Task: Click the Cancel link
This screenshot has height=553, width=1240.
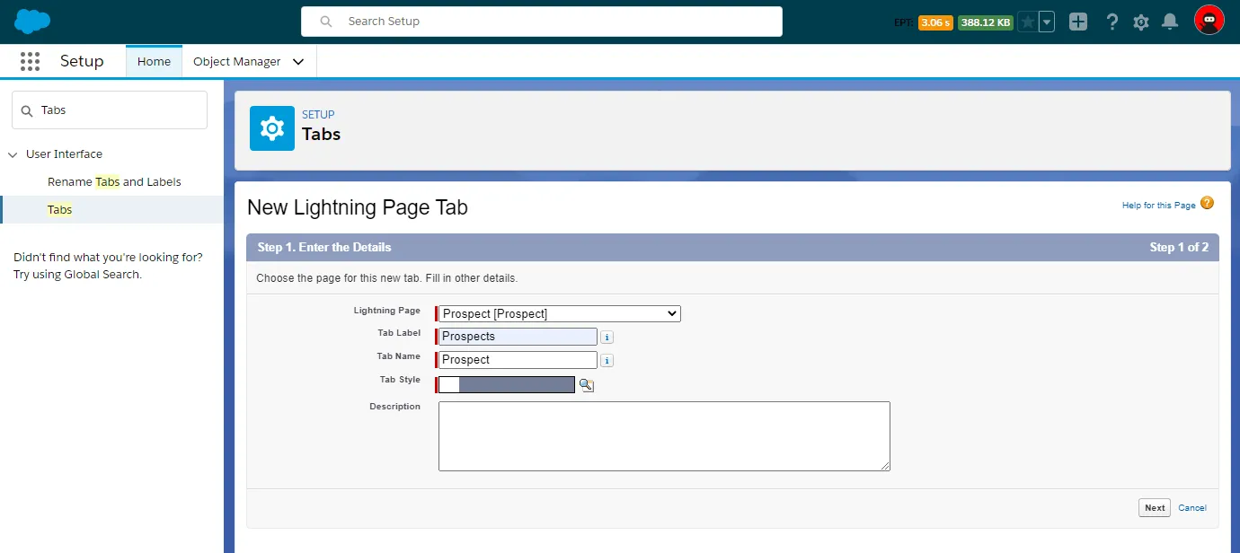Action: pos(1191,508)
